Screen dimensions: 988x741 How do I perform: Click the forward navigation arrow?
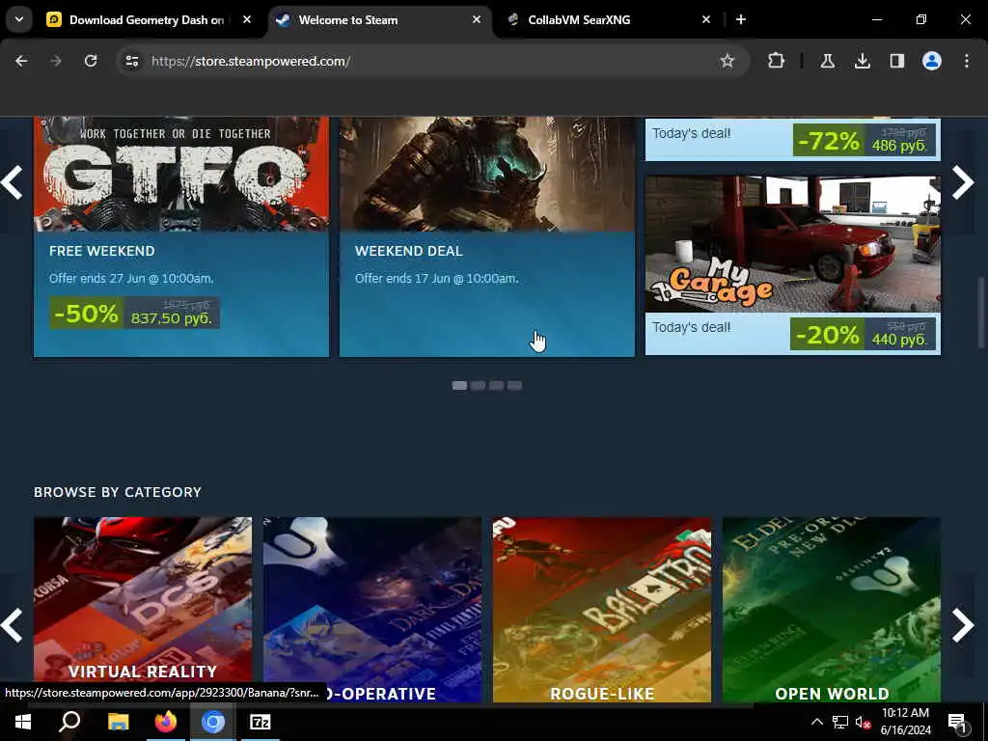(56, 61)
